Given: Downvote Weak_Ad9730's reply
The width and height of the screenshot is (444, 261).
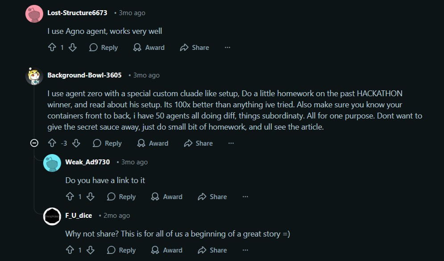Looking at the screenshot, I should [x=90, y=197].
